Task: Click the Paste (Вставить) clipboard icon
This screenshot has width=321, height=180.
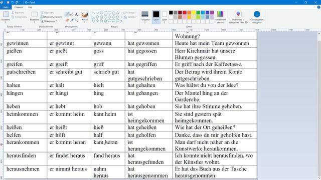Action: click(x=6, y=14)
